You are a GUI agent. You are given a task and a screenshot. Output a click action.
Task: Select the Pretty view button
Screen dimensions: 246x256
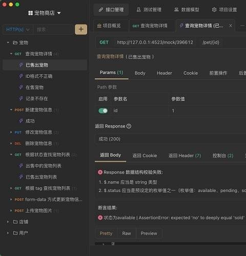106,233
